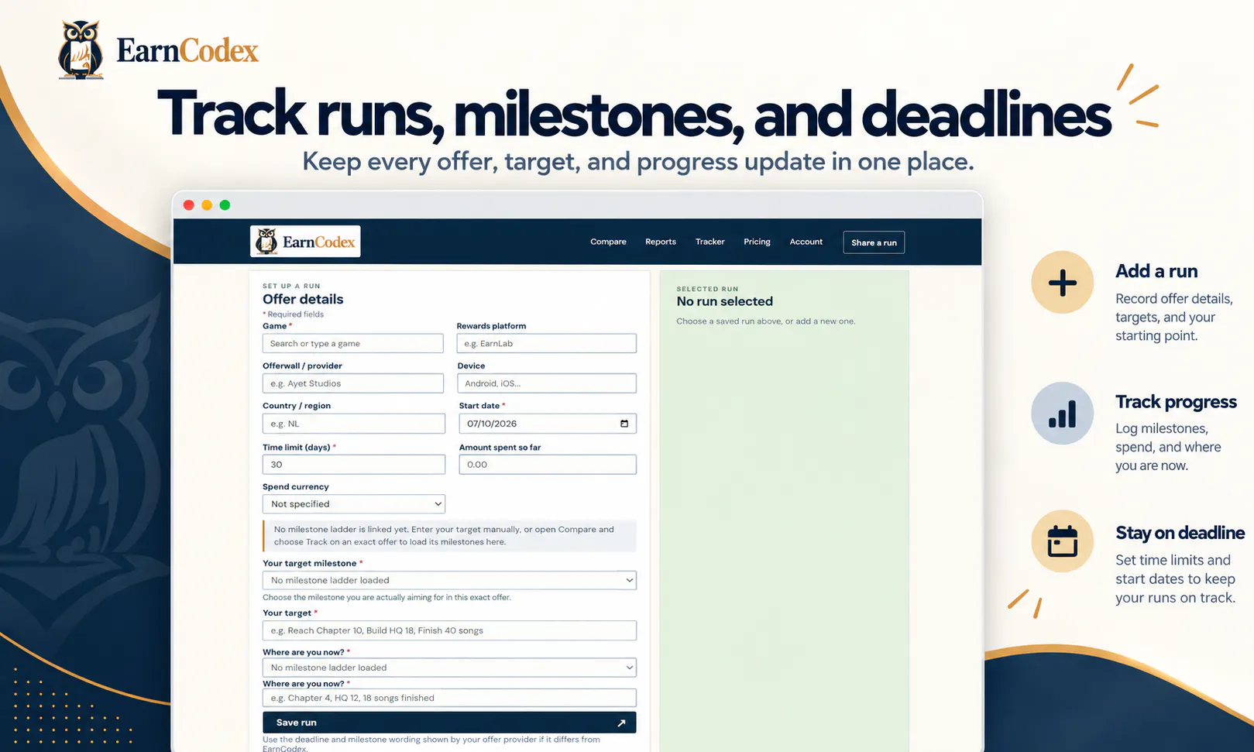Focus the Country / region field
Screen dimensions: 1254x752
point(354,424)
